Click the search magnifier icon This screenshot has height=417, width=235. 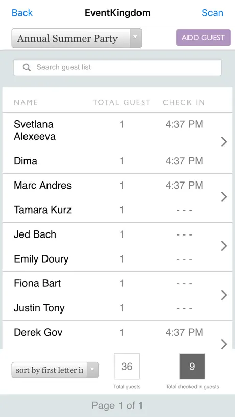(27, 68)
